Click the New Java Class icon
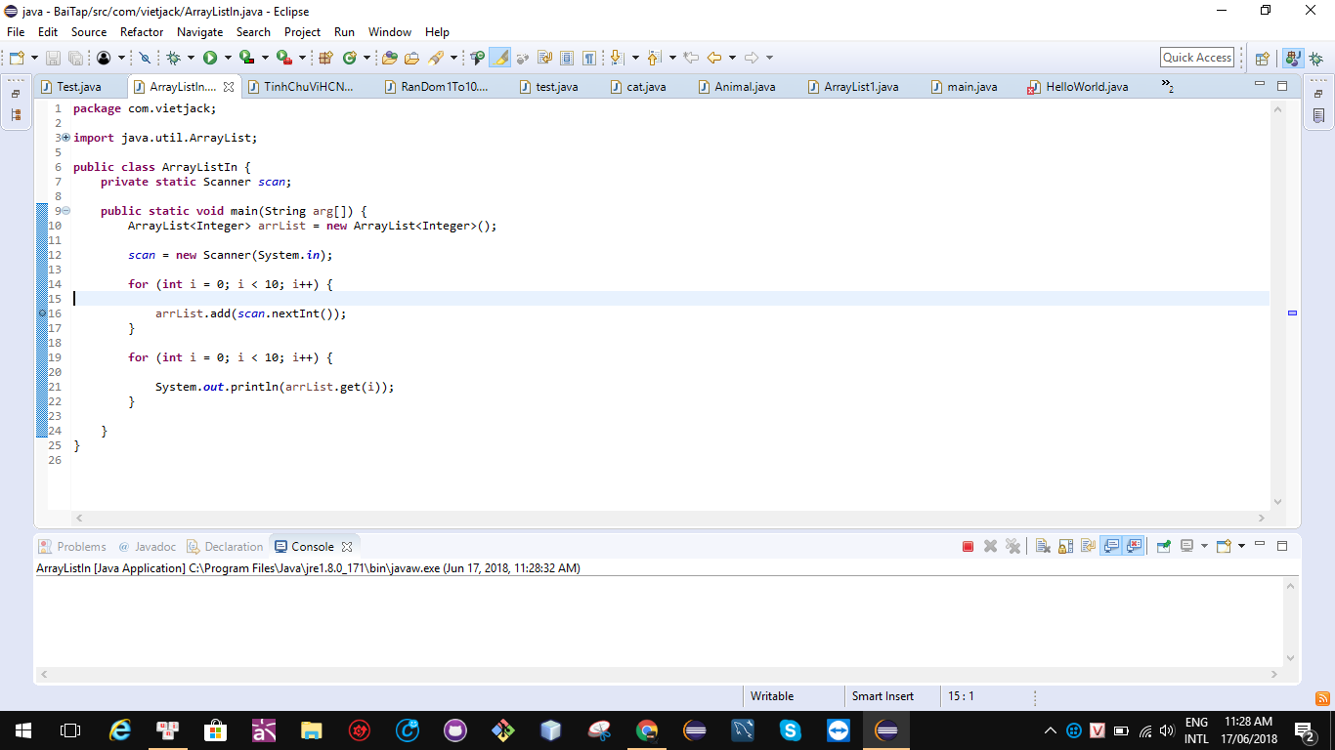This screenshot has width=1335, height=750. click(349, 58)
